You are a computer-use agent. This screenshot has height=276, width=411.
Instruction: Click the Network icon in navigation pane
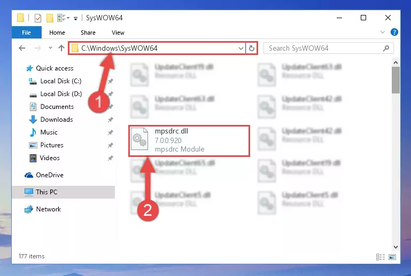click(29, 209)
